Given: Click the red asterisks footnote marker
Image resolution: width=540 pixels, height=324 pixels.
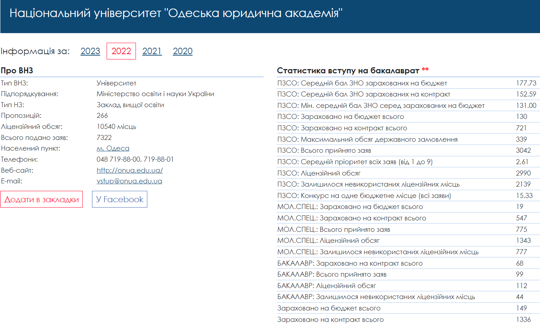Looking at the screenshot, I should [425, 69].
